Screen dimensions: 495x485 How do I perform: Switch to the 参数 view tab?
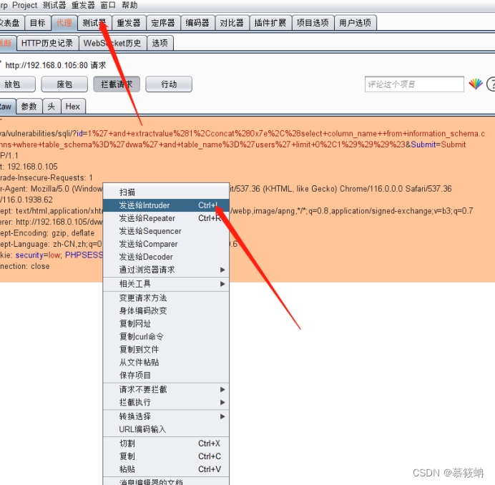point(29,107)
